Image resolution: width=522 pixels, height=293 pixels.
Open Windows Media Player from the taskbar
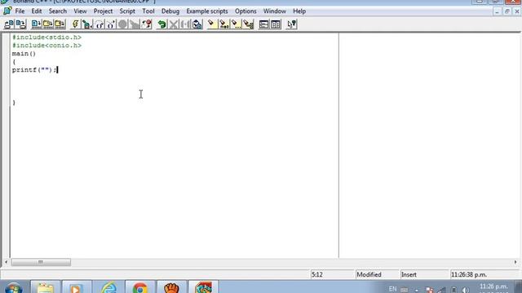[76, 287]
